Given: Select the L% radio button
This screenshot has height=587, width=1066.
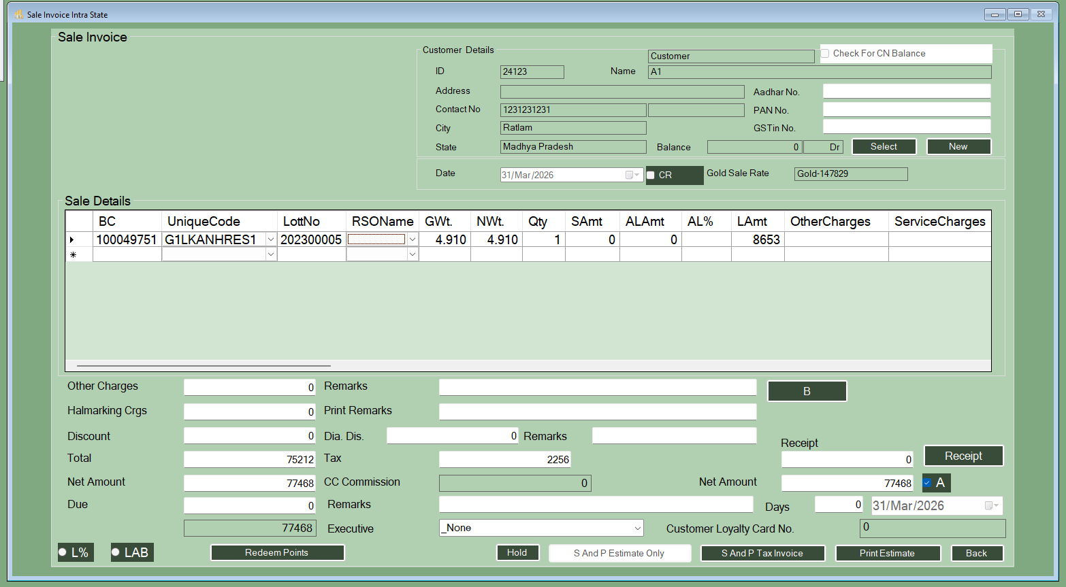Looking at the screenshot, I should point(63,552).
